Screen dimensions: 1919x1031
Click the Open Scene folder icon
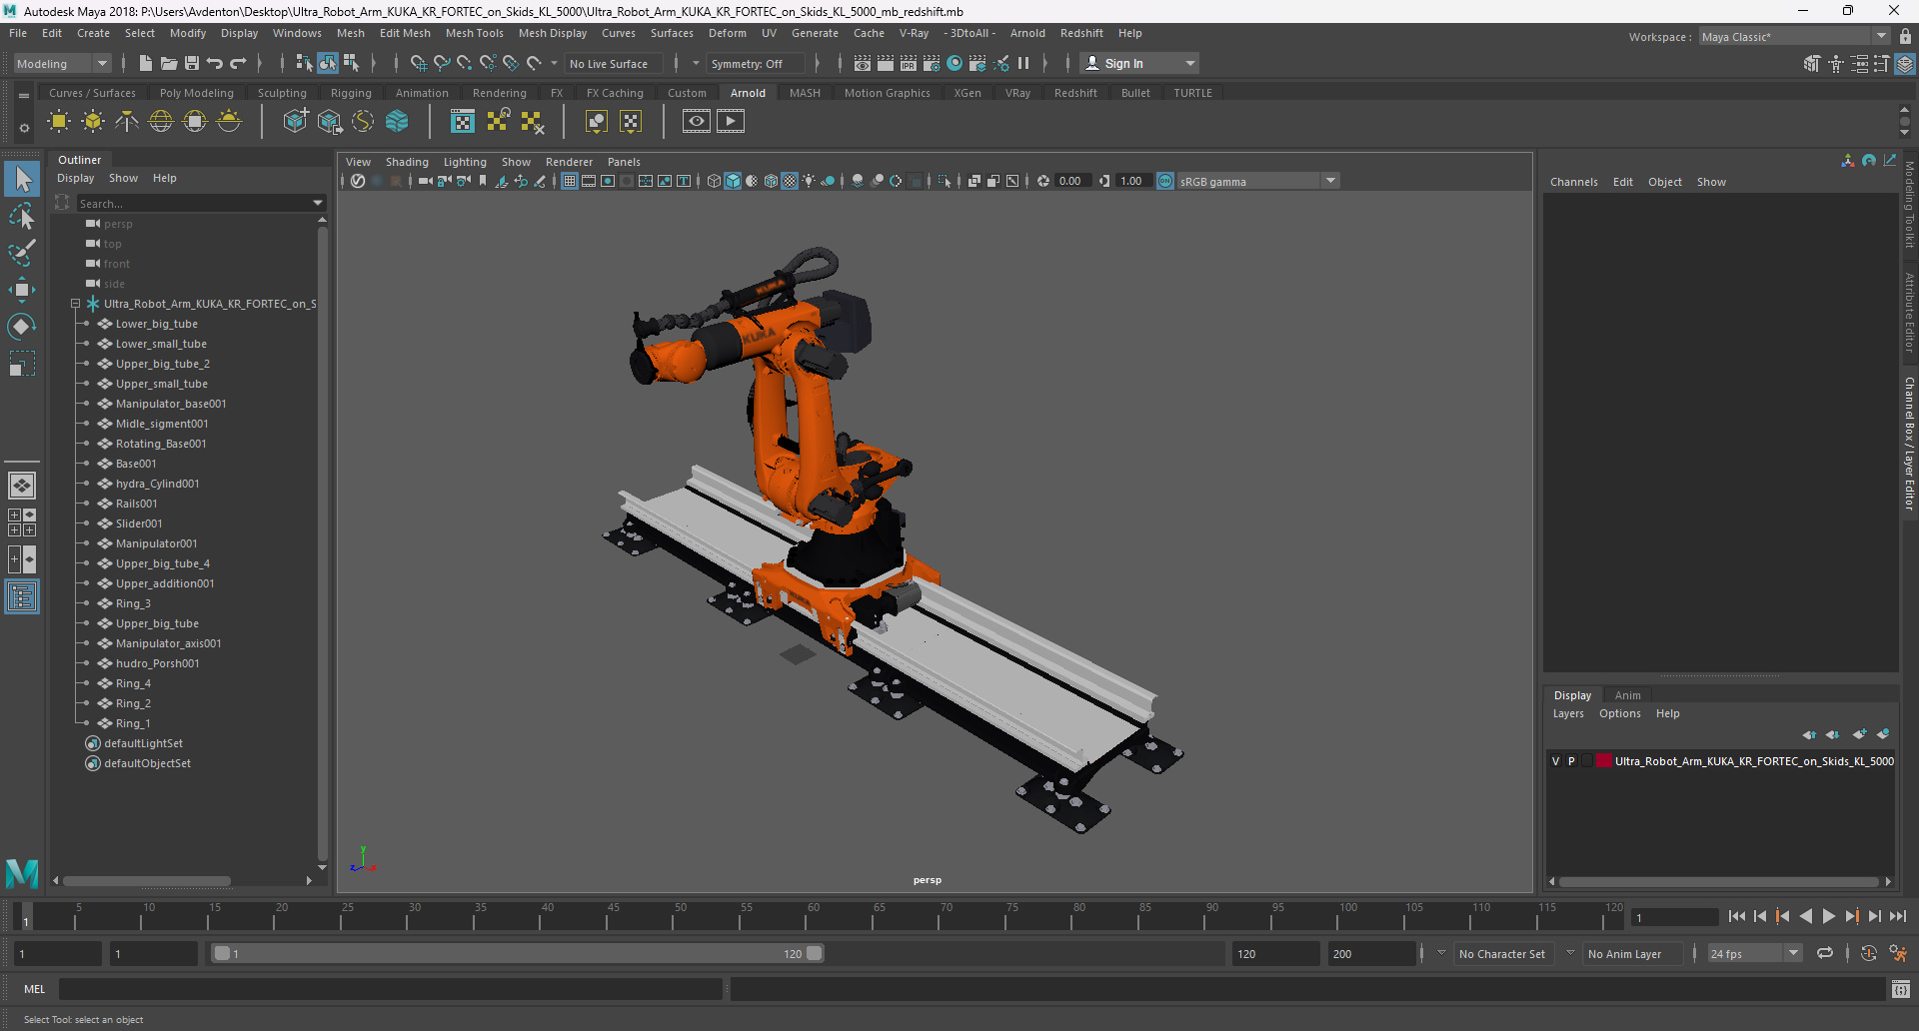click(x=169, y=63)
